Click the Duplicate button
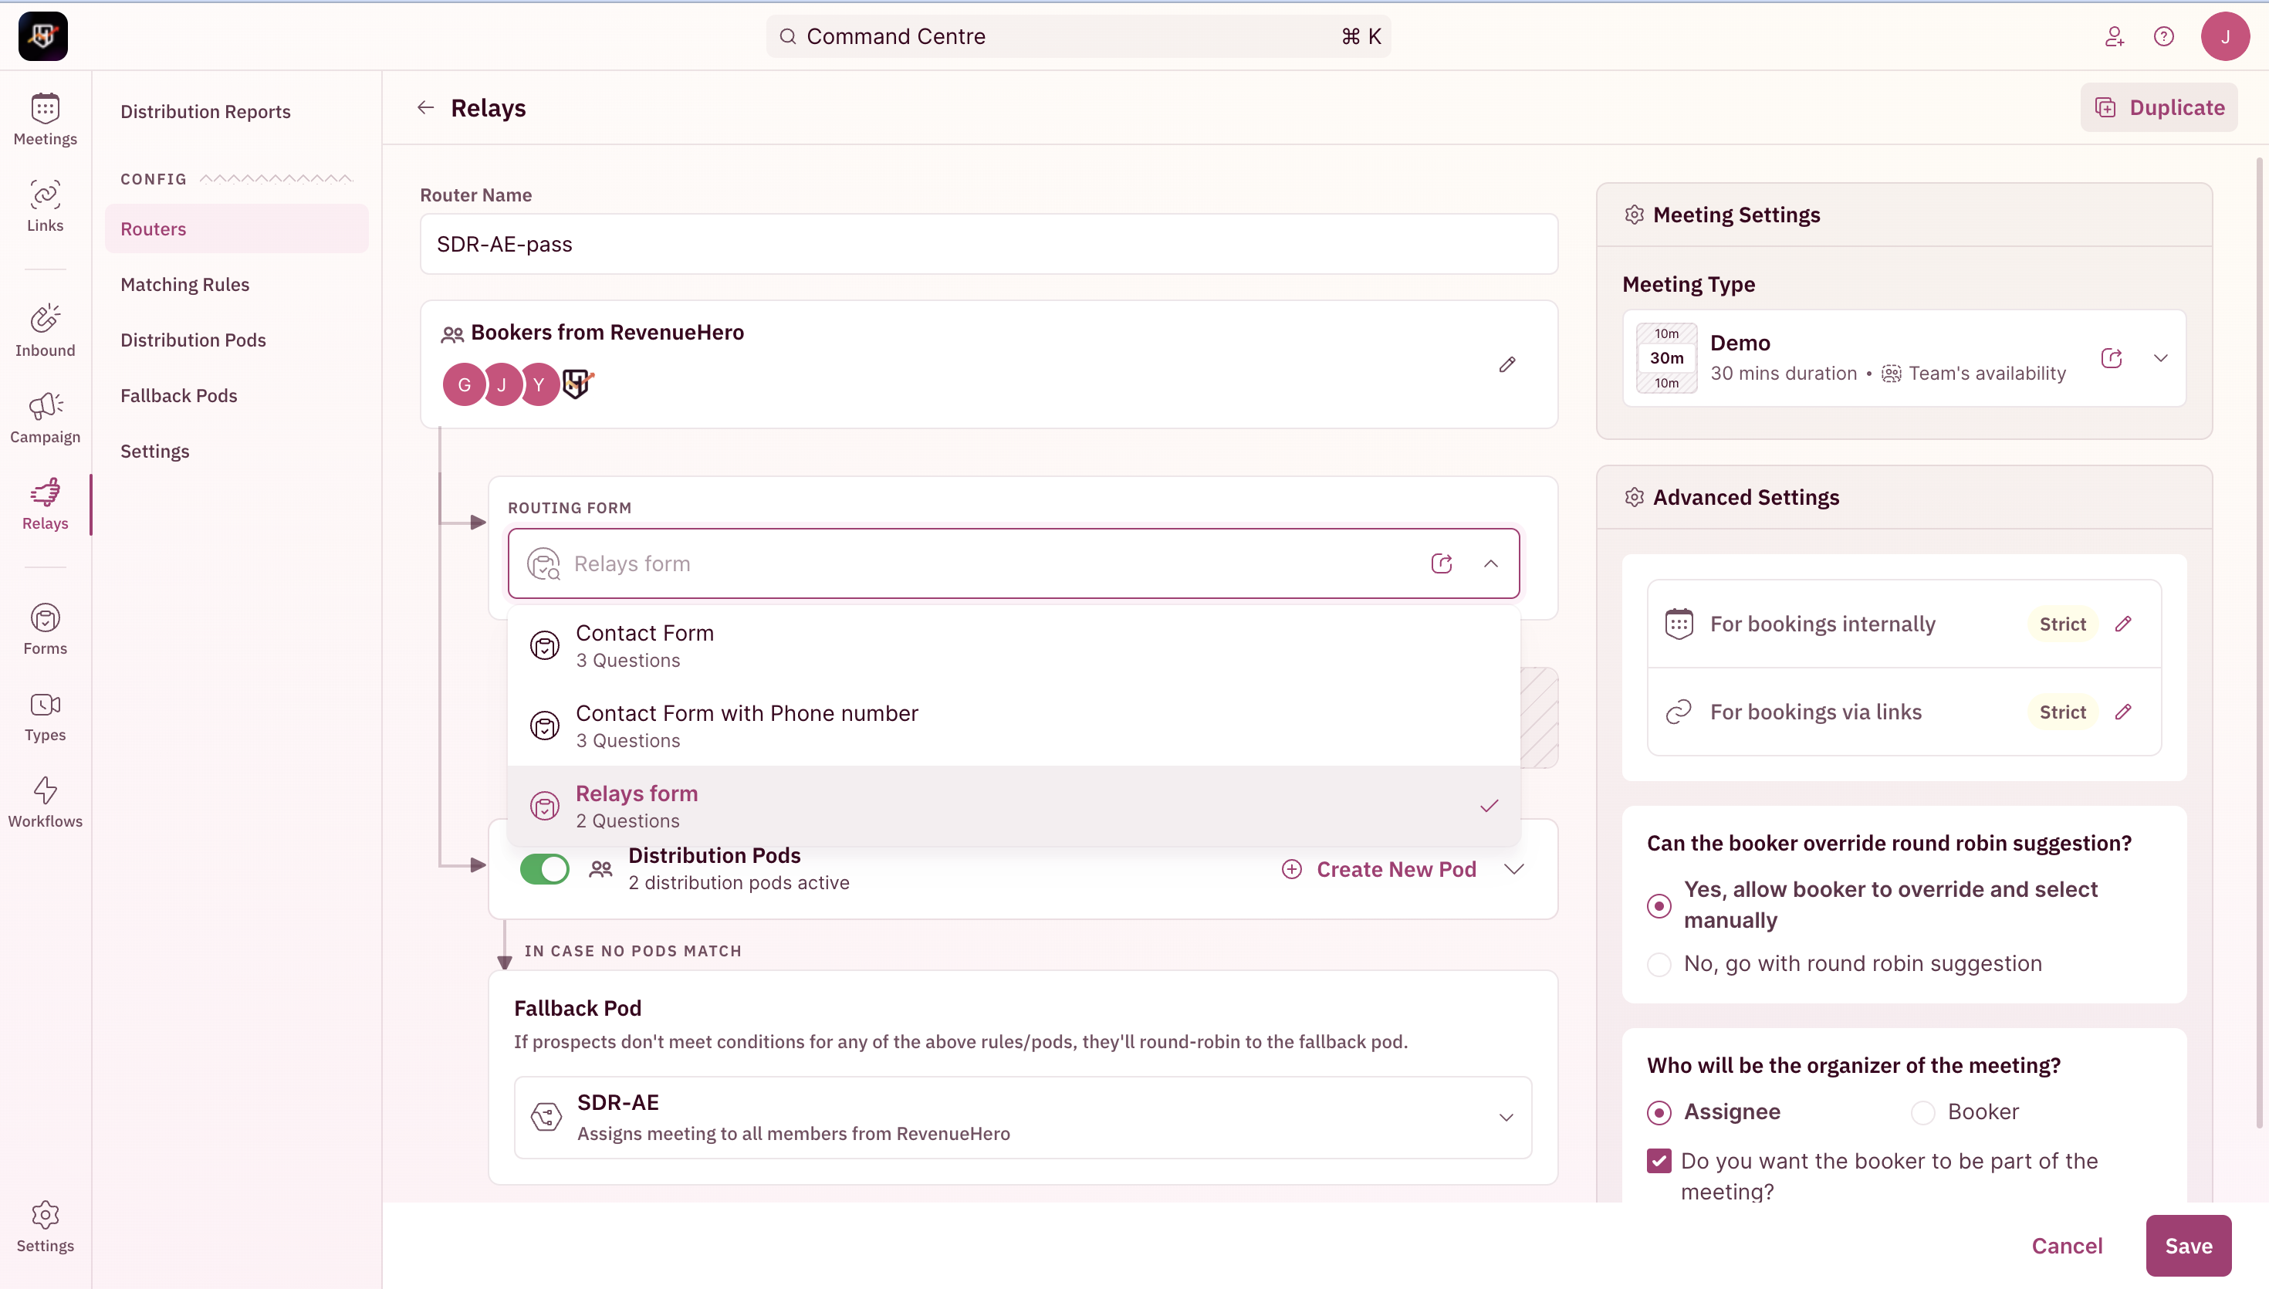The width and height of the screenshot is (2269, 1289). 2159,107
